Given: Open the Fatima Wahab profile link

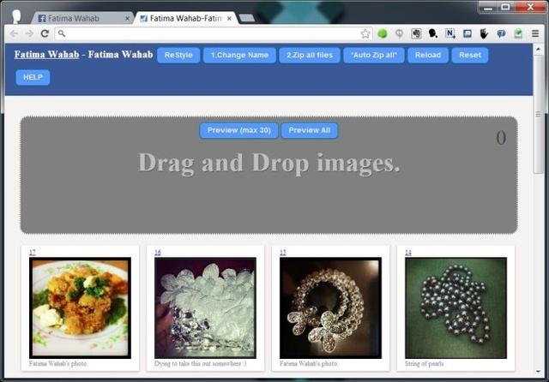Looking at the screenshot, I should (46, 54).
